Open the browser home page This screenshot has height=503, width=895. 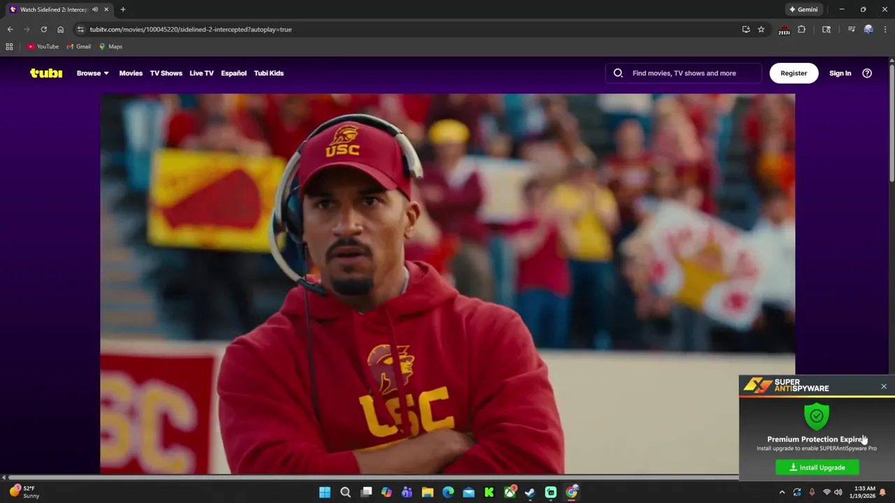tap(60, 29)
